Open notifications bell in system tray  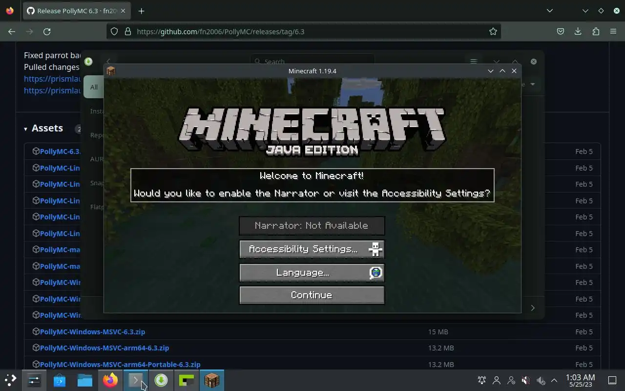(482, 380)
